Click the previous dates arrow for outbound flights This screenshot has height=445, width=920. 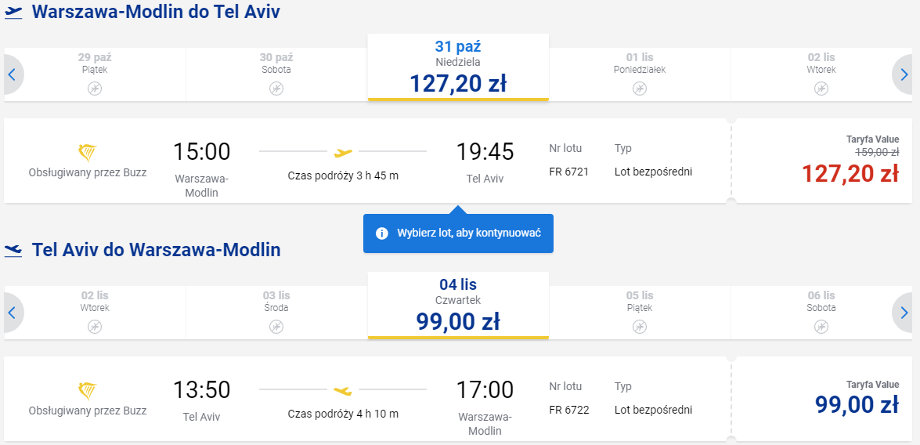coord(13,74)
